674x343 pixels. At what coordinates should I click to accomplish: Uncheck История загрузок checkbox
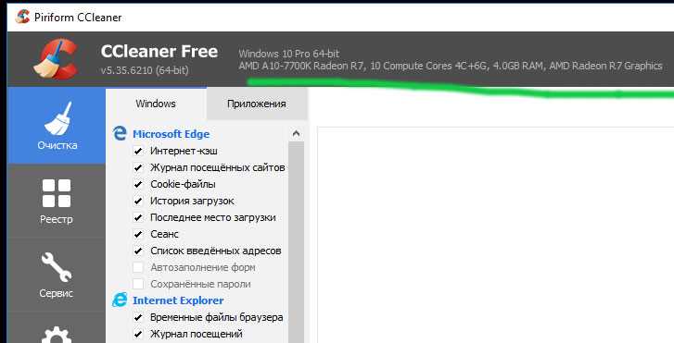(138, 201)
